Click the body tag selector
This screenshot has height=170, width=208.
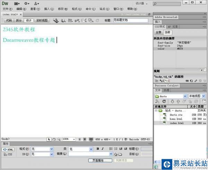click(6, 139)
